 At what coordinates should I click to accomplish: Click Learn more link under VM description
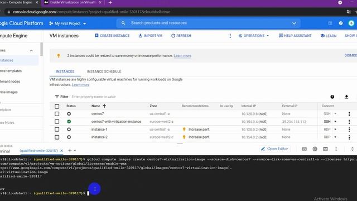point(80,85)
